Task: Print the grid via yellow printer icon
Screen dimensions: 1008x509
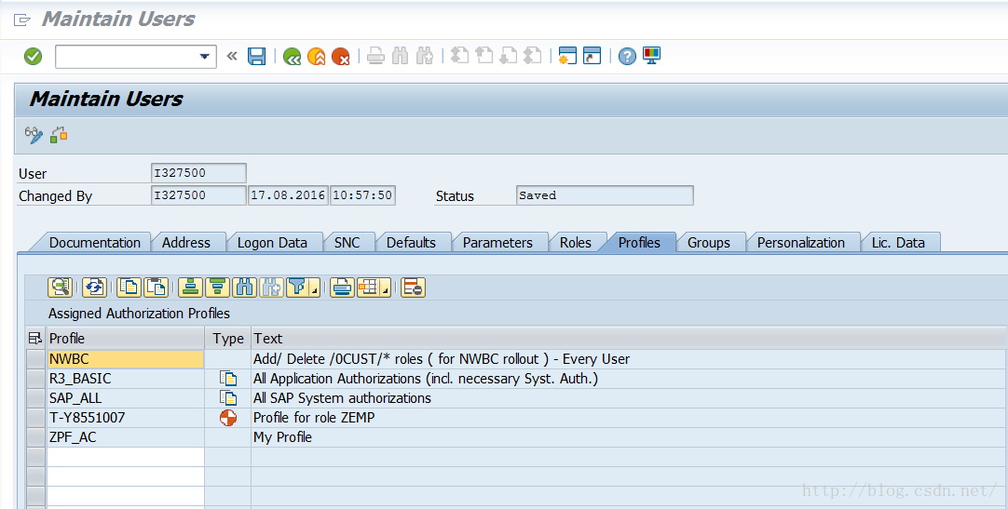Action: pyautogui.click(x=342, y=288)
